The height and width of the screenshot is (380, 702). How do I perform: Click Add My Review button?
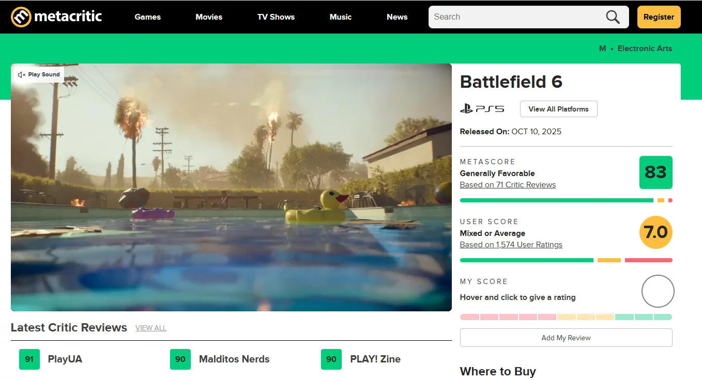click(566, 338)
